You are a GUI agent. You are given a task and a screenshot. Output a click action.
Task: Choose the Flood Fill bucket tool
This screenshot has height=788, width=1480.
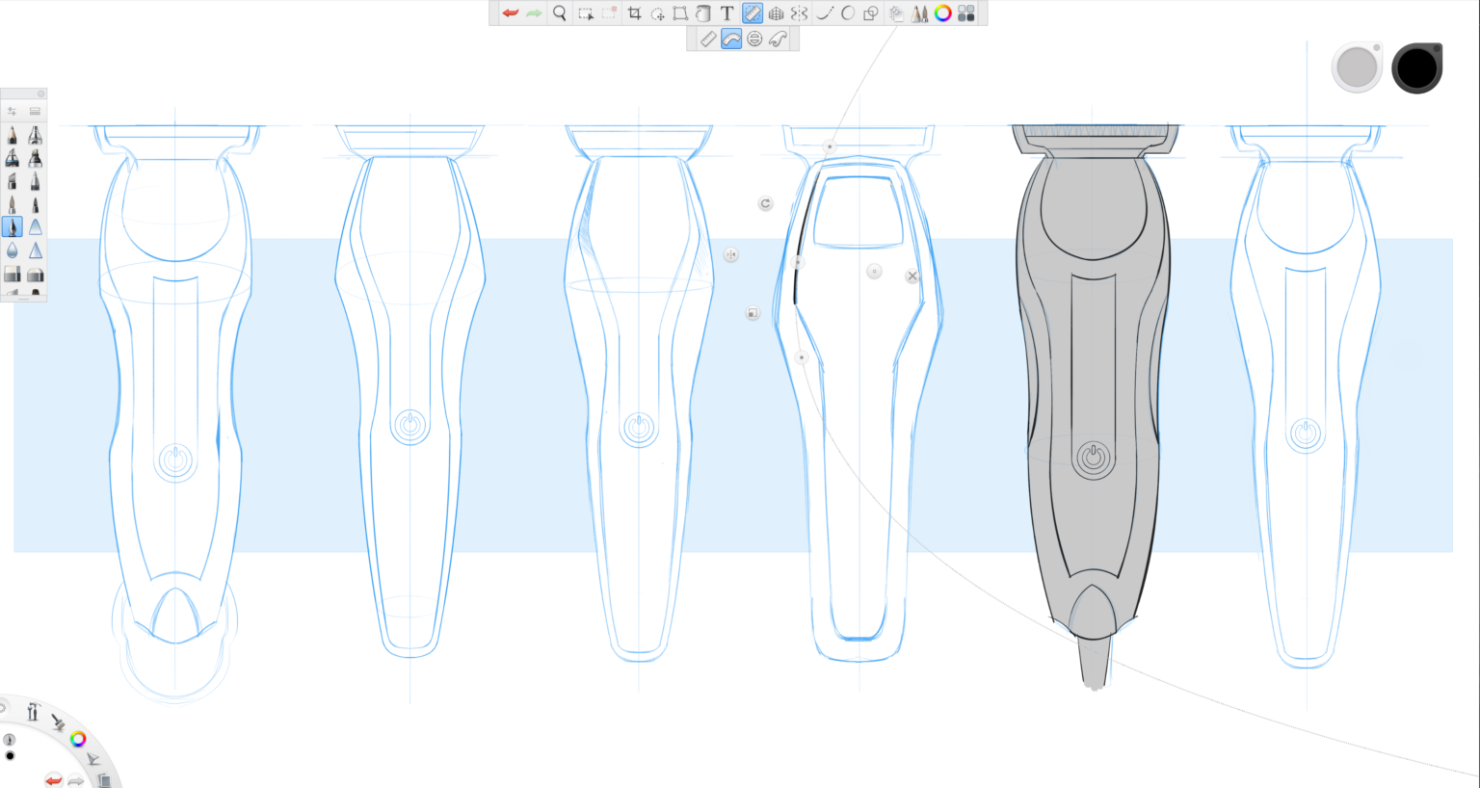703,13
